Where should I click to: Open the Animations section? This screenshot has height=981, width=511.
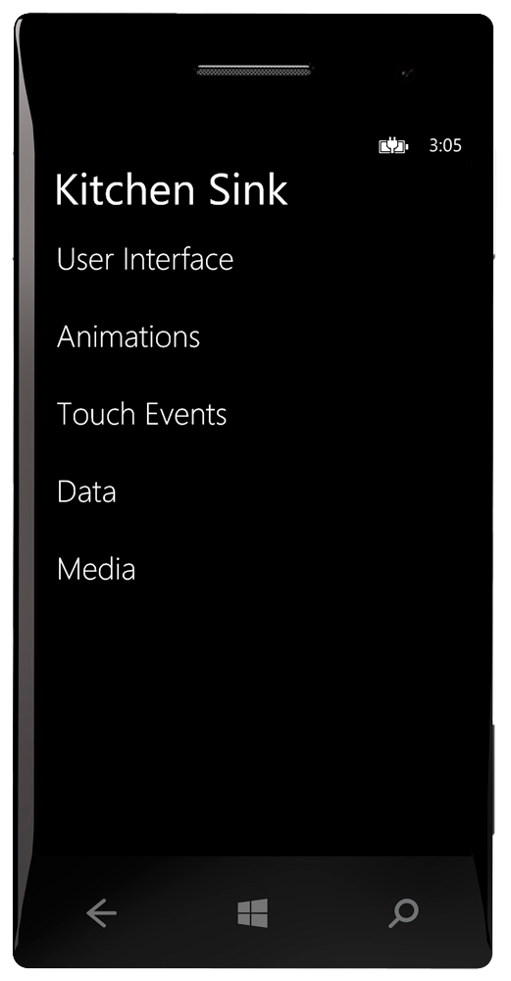(x=128, y=336)
